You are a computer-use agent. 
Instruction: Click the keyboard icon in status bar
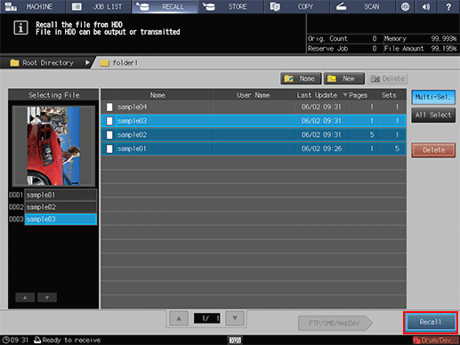(235, 341)
